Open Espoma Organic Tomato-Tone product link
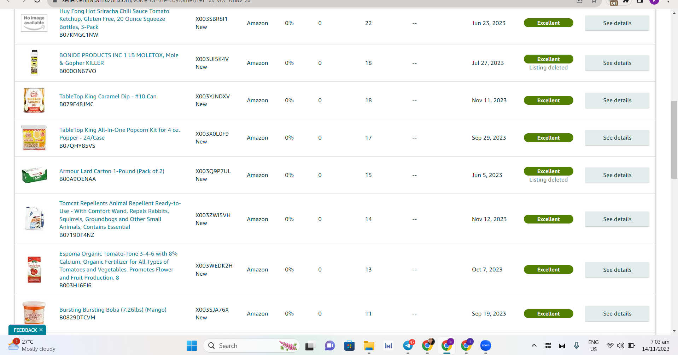Viewport: 678px width, 355px height. [x=118, y=265]
